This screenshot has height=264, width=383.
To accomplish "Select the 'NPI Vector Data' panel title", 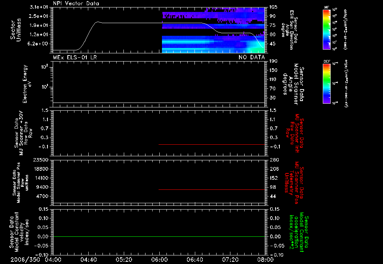I will 76,3.
